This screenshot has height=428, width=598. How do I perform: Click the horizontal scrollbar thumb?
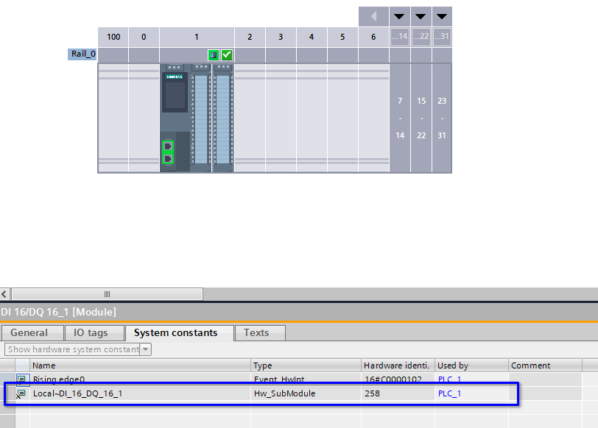(x=107, y=294)
